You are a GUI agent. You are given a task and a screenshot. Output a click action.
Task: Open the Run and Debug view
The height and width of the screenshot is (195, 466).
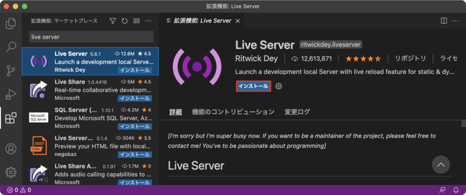pyautogui.click(x=11, y=94)
